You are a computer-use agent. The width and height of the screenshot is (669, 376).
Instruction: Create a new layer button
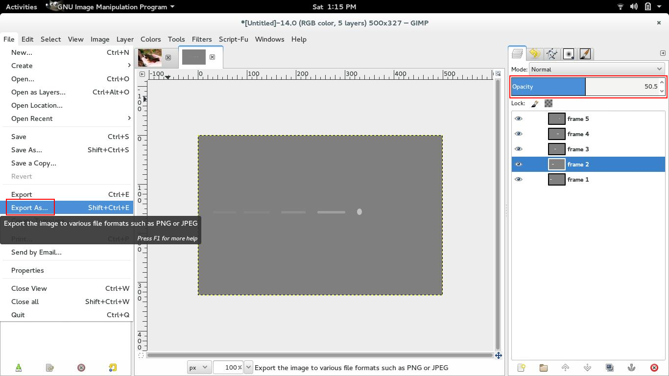pyautogui.click(x=521, y=368)
